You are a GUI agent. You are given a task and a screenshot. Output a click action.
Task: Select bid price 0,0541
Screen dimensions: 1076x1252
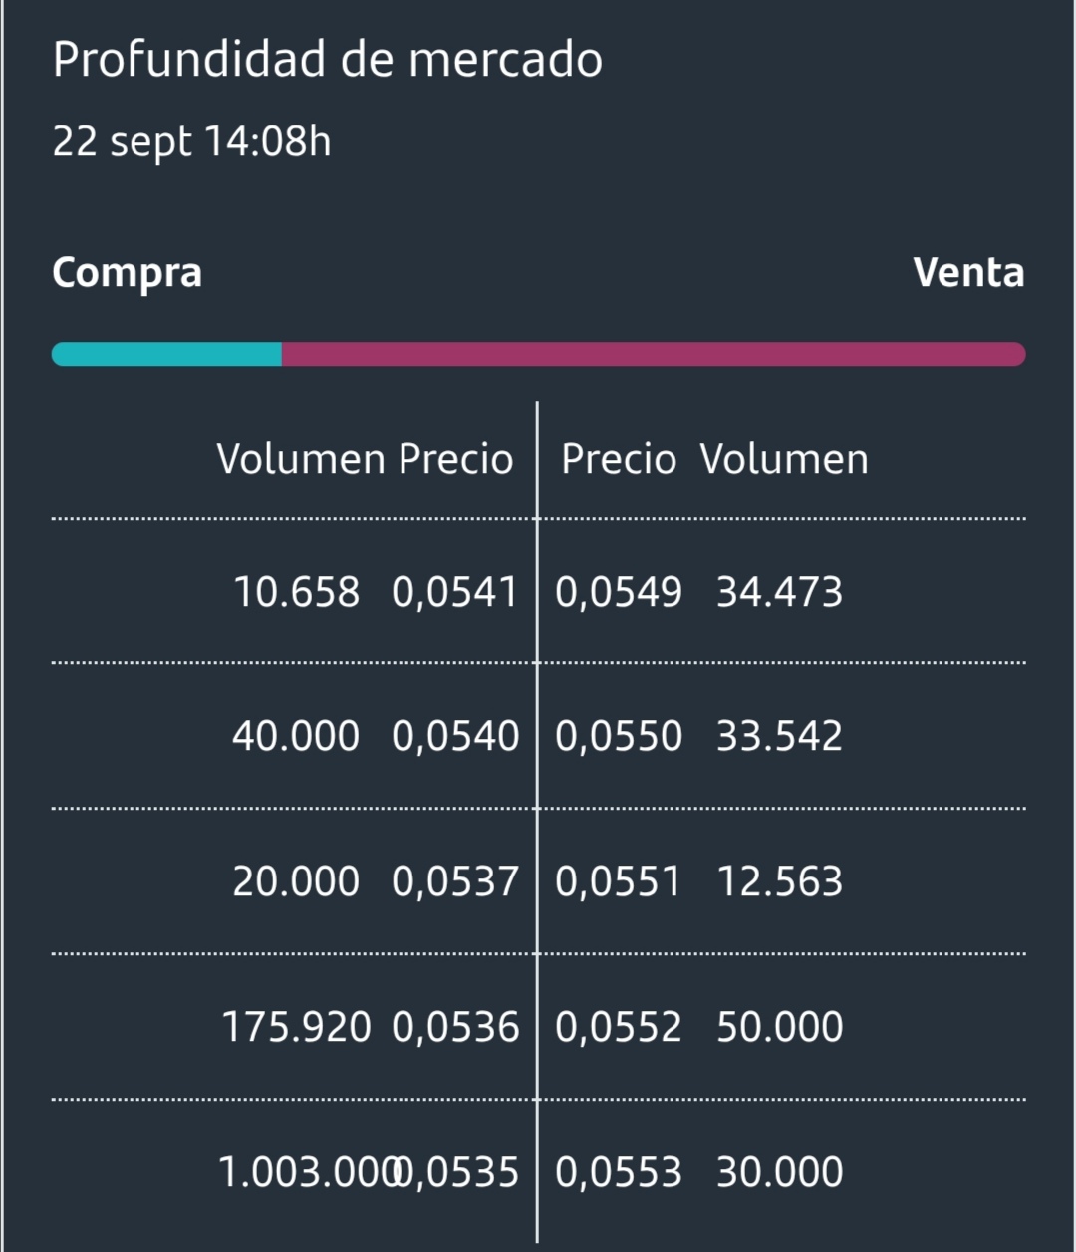[x=455, y=592]
